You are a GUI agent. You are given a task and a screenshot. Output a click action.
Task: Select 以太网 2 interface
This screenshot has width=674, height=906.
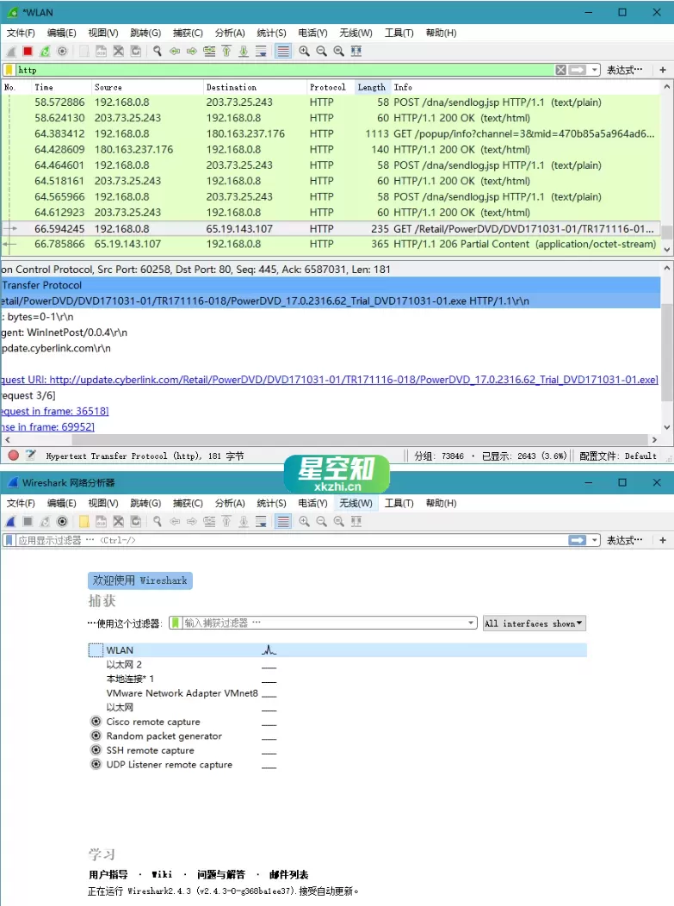pos(124,665)
